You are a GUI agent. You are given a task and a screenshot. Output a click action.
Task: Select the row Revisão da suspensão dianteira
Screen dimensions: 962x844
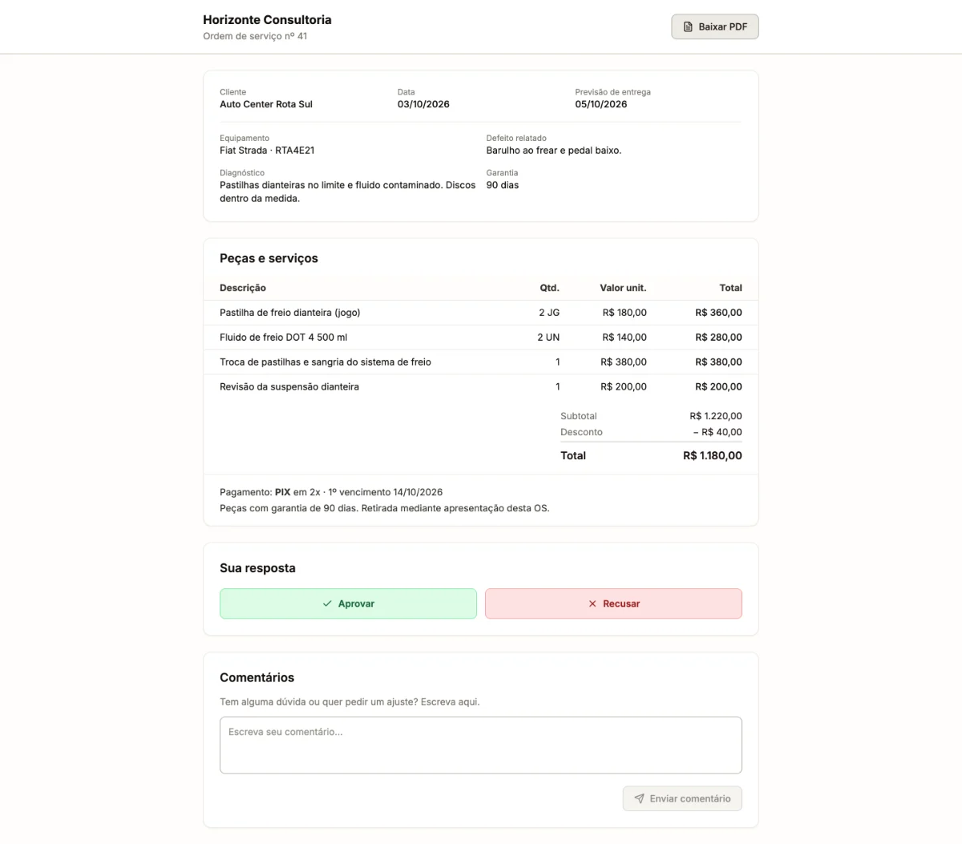481,386
